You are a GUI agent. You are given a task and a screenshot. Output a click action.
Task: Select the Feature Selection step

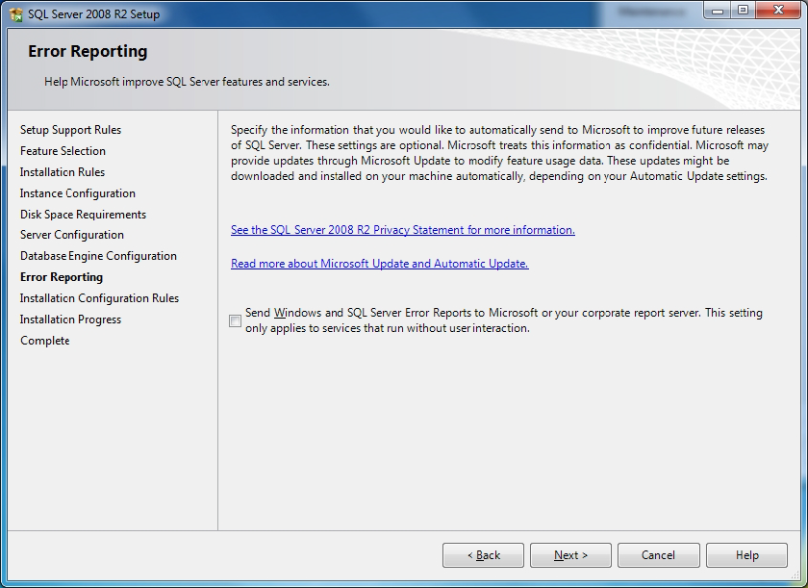click(x=63, y=151)
